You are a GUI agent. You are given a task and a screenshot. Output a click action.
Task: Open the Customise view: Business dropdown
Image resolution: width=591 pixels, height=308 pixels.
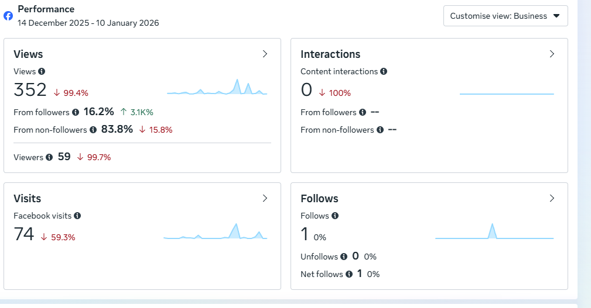[x=505, y=16]
